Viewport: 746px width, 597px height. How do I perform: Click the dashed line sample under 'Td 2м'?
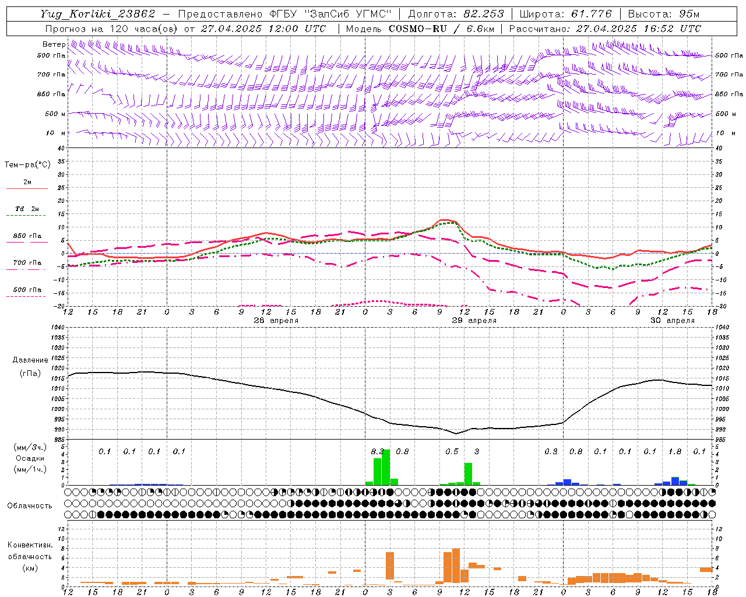click(27, 216)
